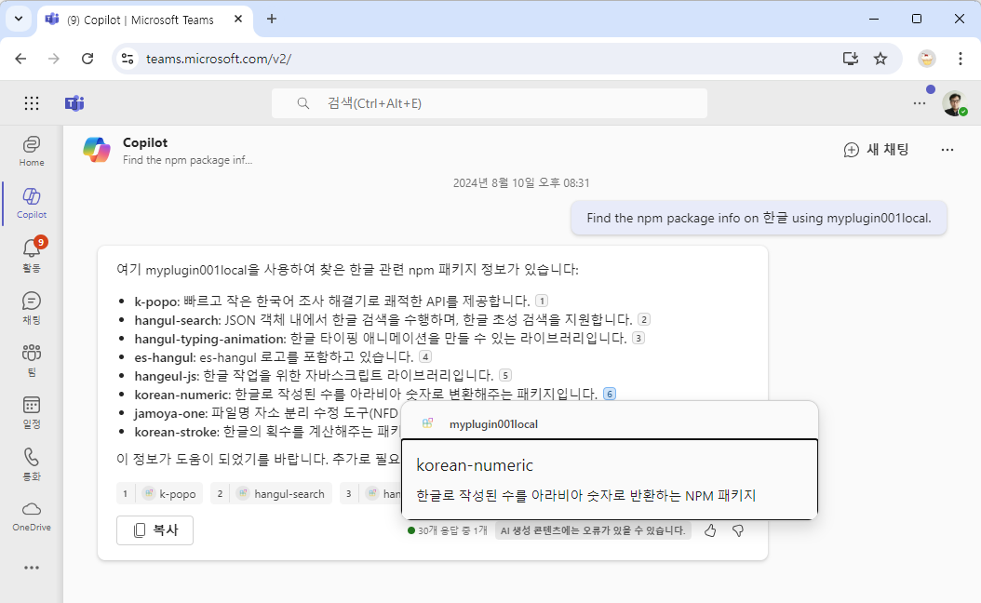Screen dimensions: 981x603
Task: Click the jamoya-one list item
Action: [x=266, y=413]
